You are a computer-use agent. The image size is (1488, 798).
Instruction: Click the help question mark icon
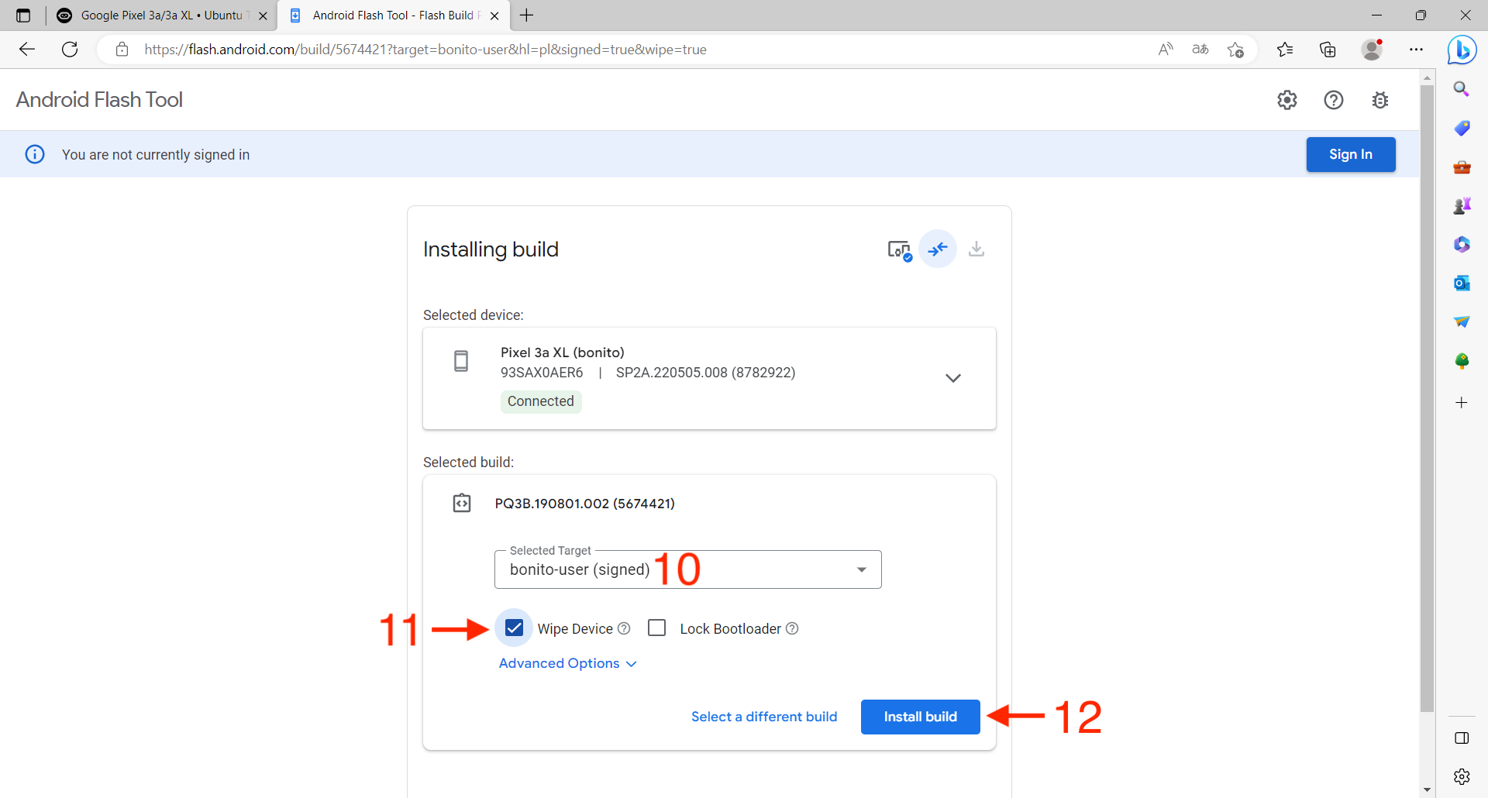(x=1333, y=100)
